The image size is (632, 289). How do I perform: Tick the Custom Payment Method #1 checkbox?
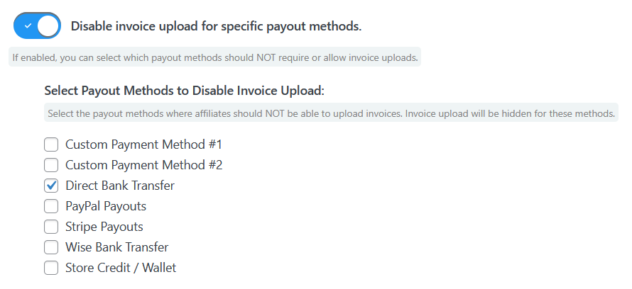click(x=51, y=144)
